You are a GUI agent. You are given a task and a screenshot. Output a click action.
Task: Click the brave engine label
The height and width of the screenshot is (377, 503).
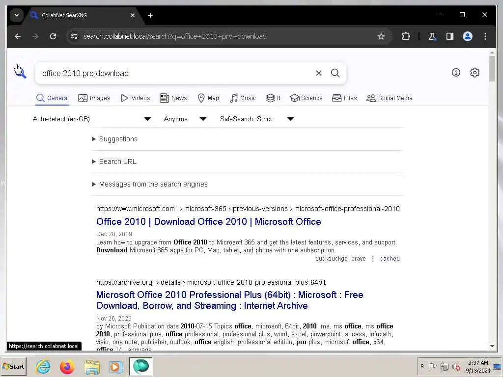tap(358, 259)
